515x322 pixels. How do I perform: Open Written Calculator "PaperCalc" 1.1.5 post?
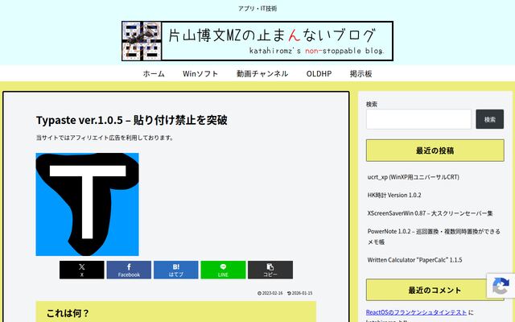tap(414, 259)
